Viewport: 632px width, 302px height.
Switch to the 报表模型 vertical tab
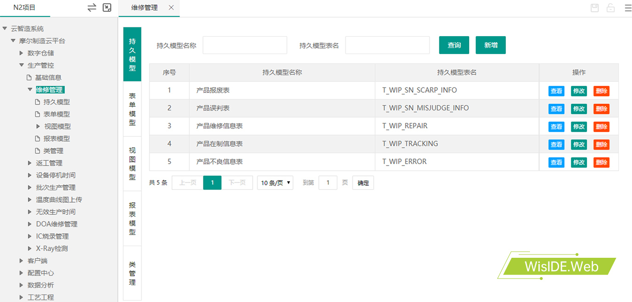pos(132,219)
